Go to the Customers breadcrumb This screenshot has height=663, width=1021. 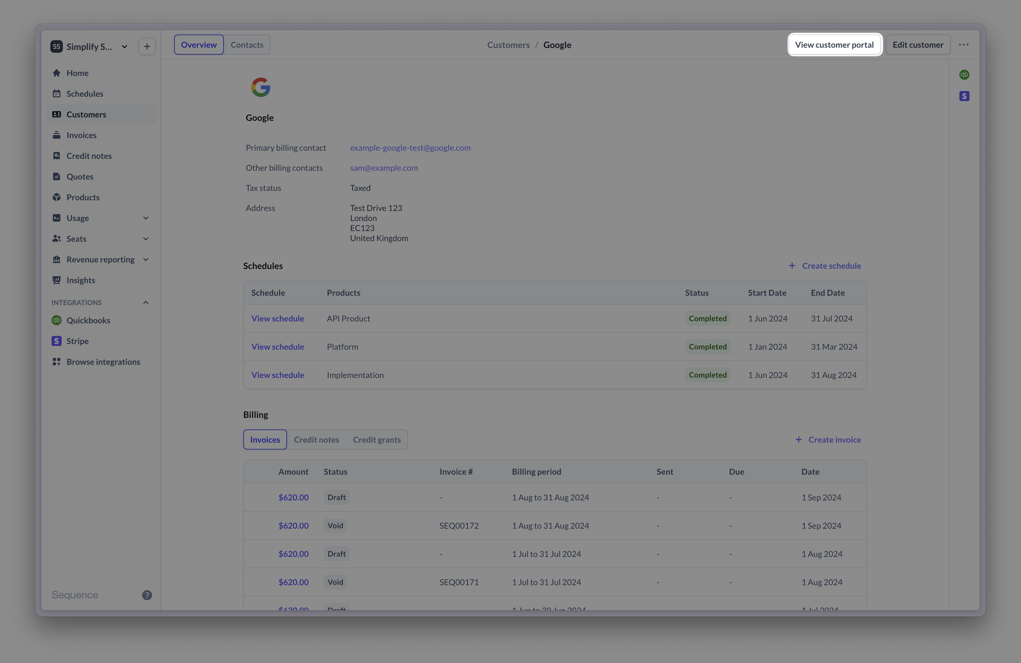pos(508,45)
